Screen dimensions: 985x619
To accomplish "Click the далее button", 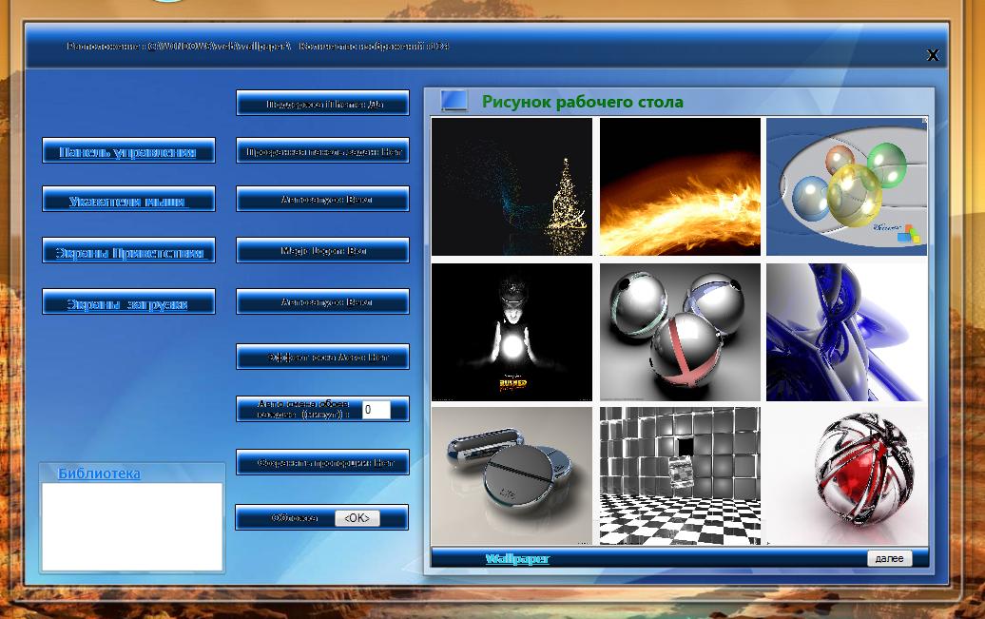I will [890, 558].
